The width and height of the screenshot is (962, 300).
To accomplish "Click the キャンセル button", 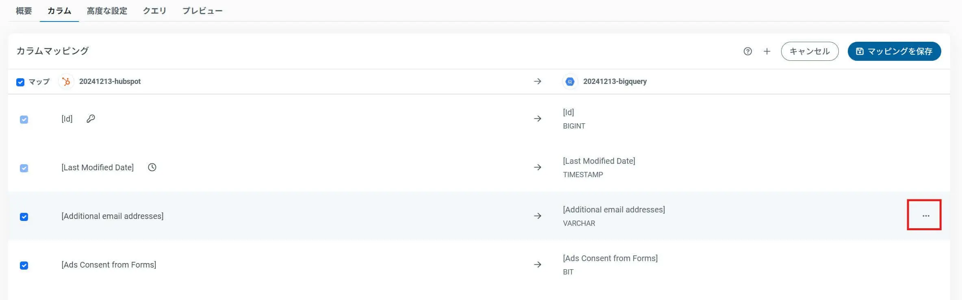I will (x=809, y=51).
